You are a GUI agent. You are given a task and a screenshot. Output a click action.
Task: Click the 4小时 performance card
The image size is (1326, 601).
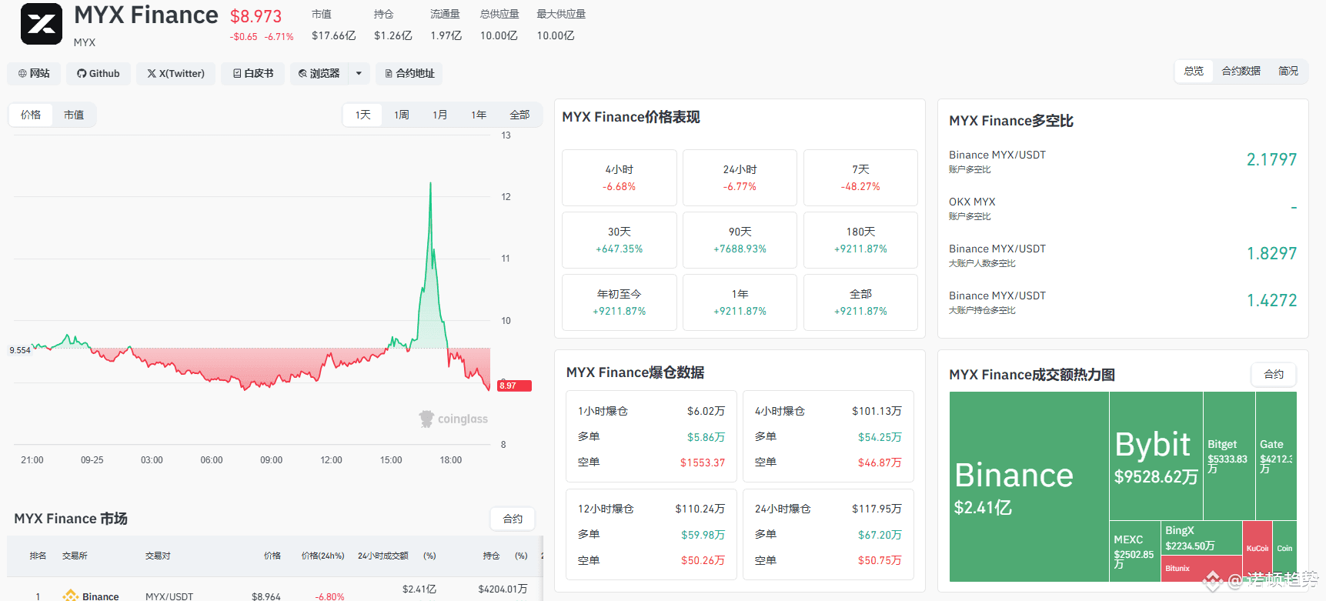tap(620, 178)
